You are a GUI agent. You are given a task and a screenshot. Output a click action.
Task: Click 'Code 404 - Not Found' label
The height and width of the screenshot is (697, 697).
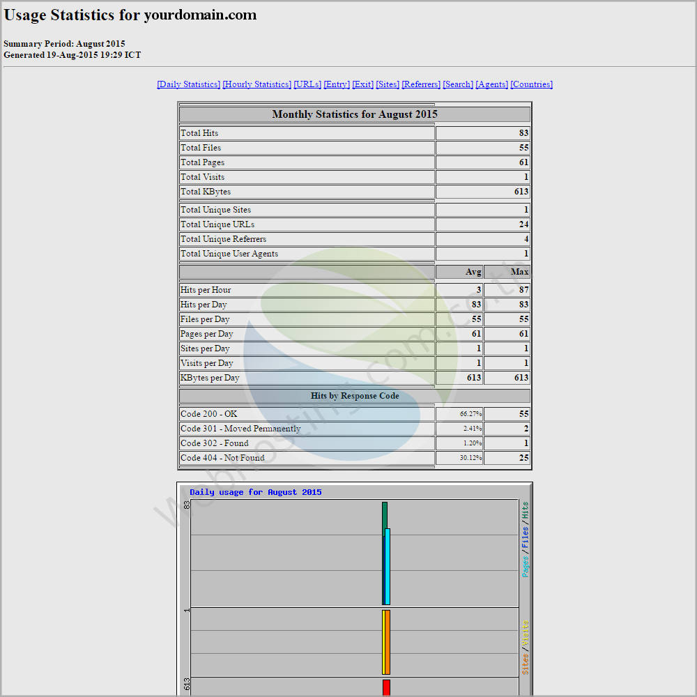point(222,458)
